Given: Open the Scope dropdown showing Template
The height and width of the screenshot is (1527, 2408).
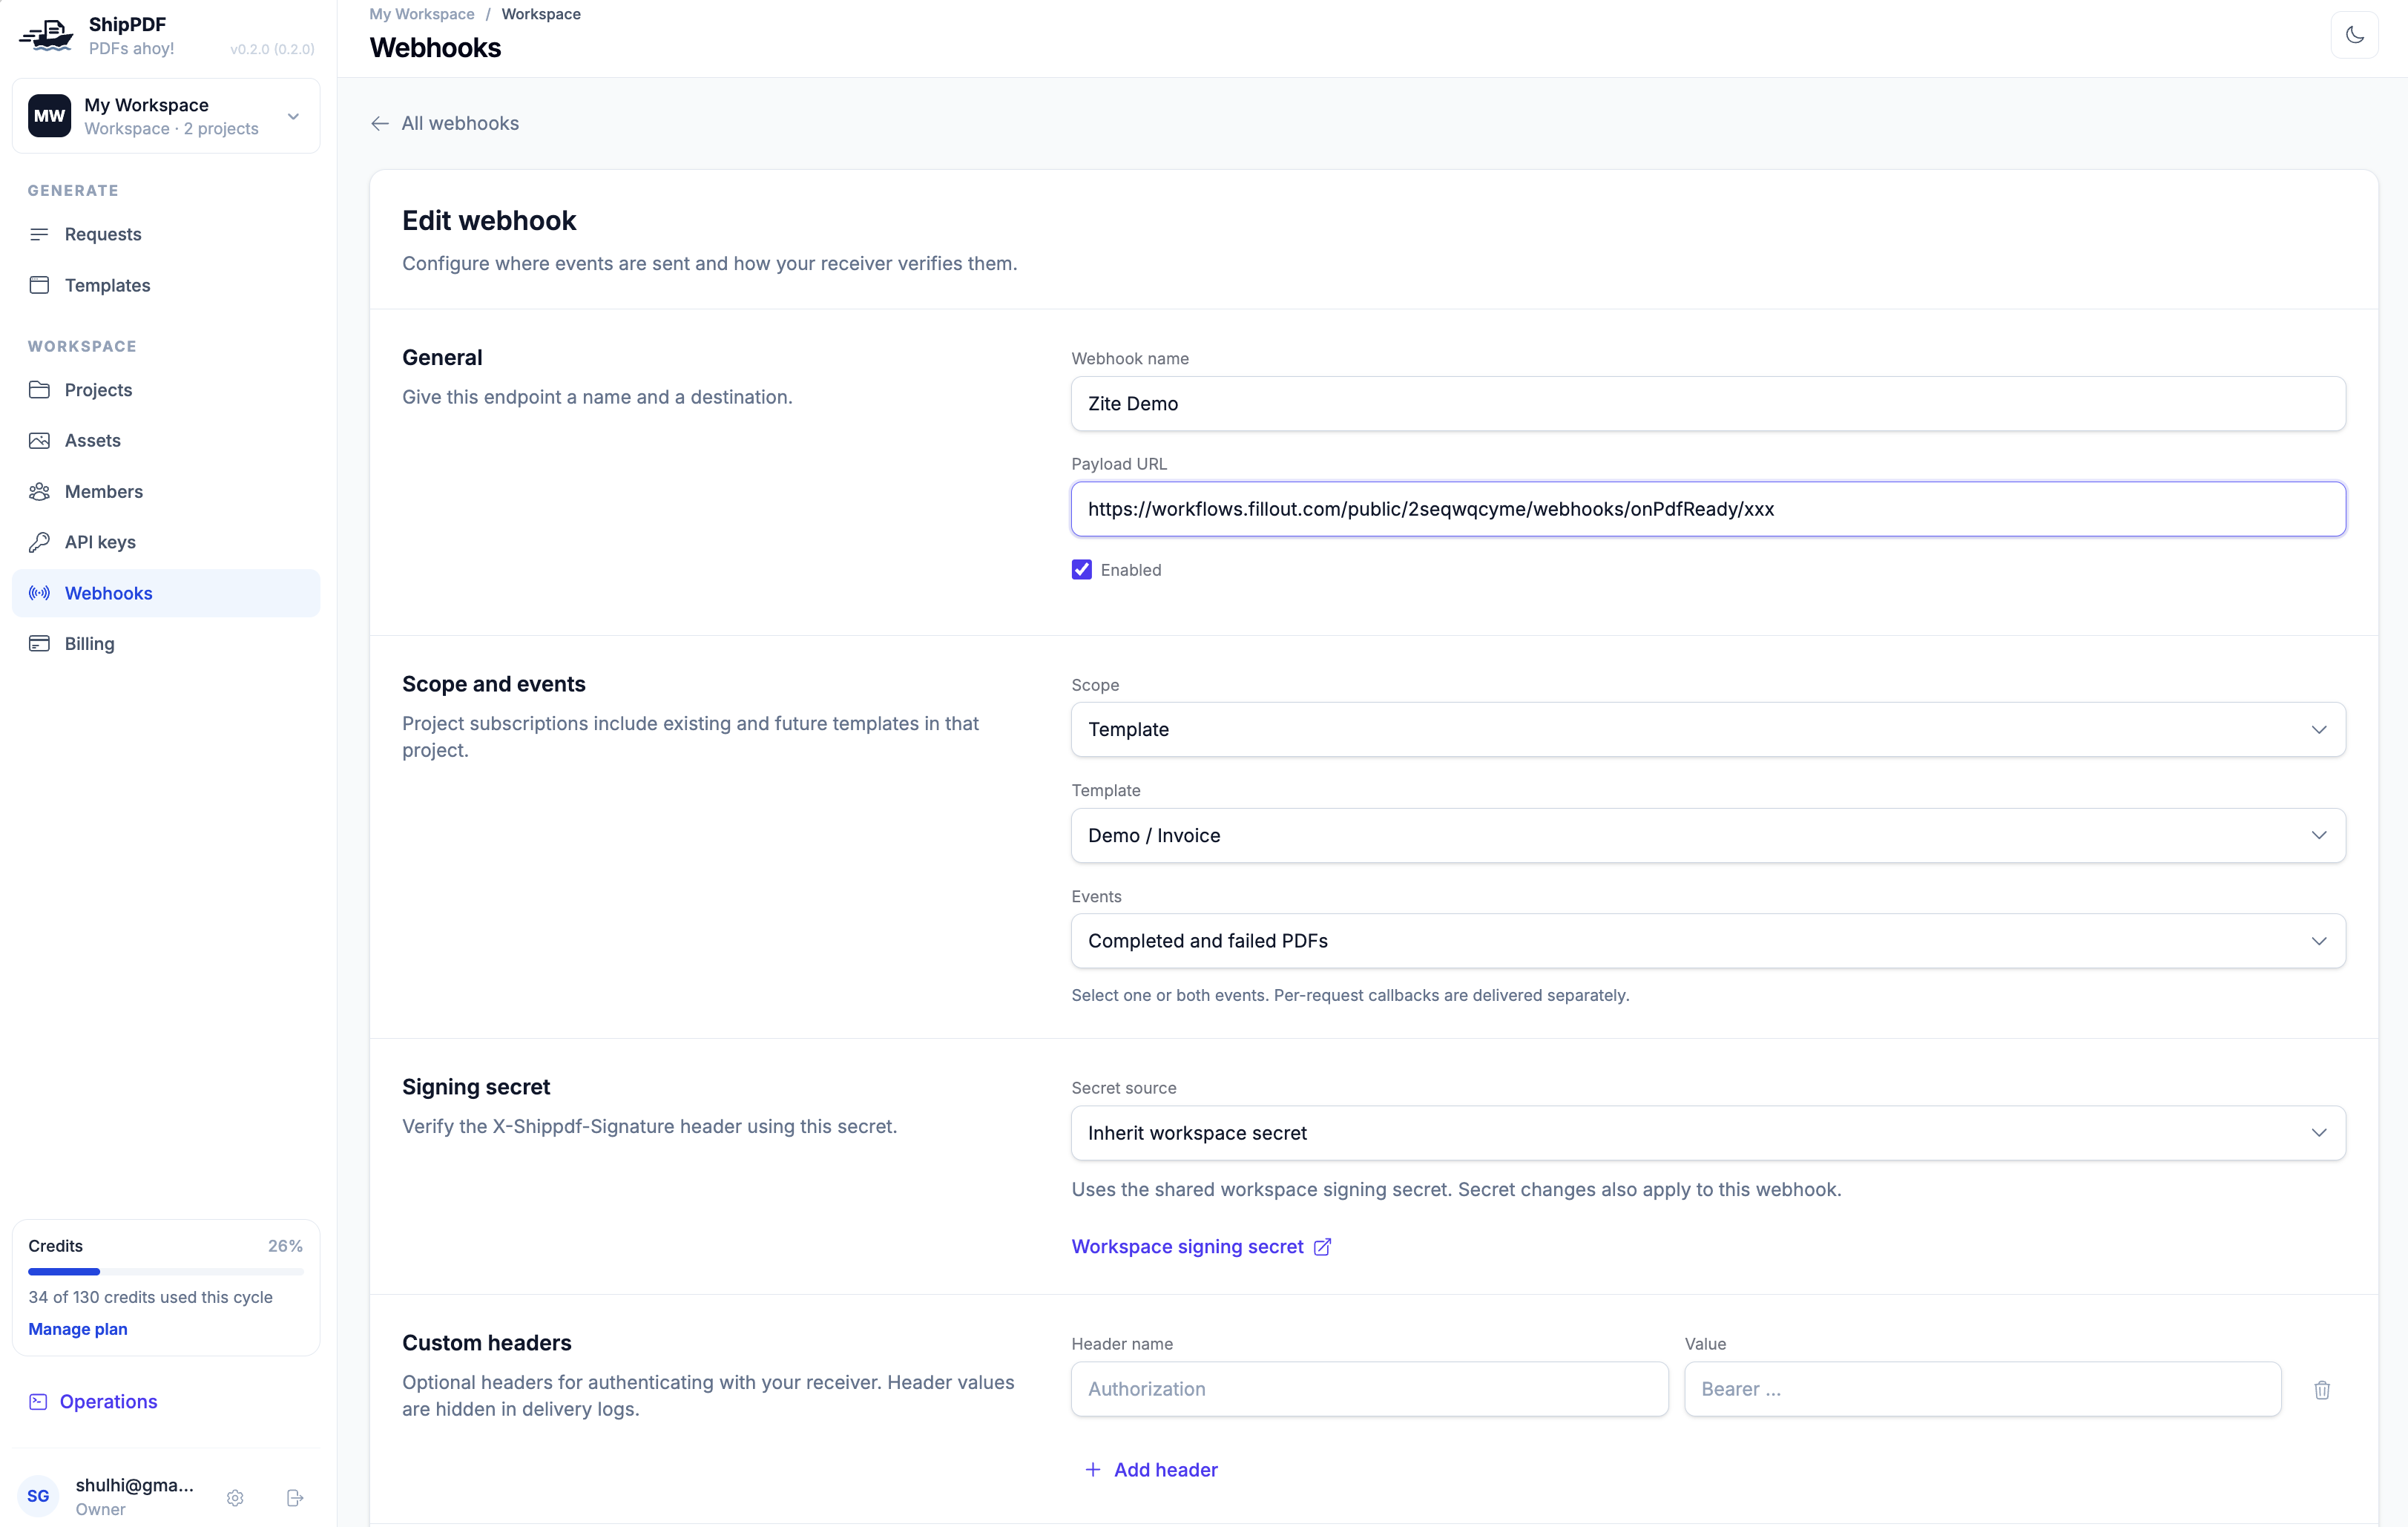Looking at the screenshot, I should 1708,729.
